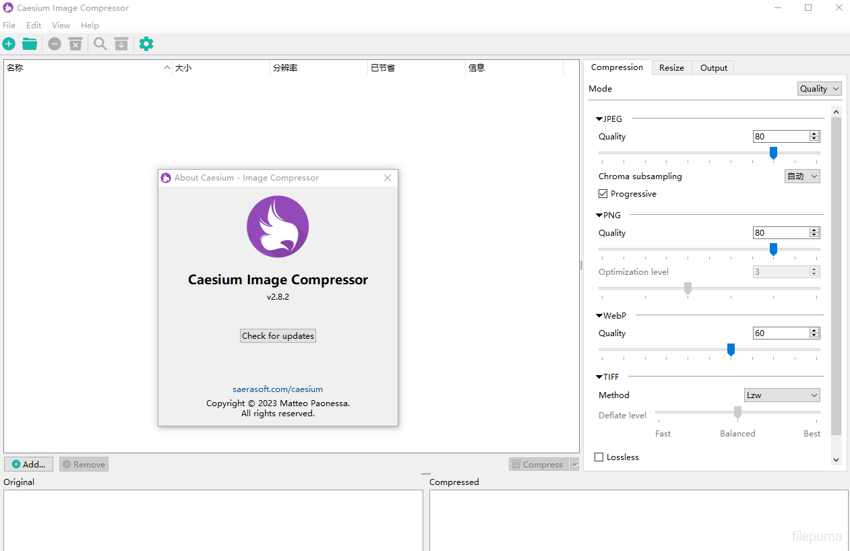This screenshot has height=551, width=850.
Task: Close the About Caesium dialog
Action: 388,178
